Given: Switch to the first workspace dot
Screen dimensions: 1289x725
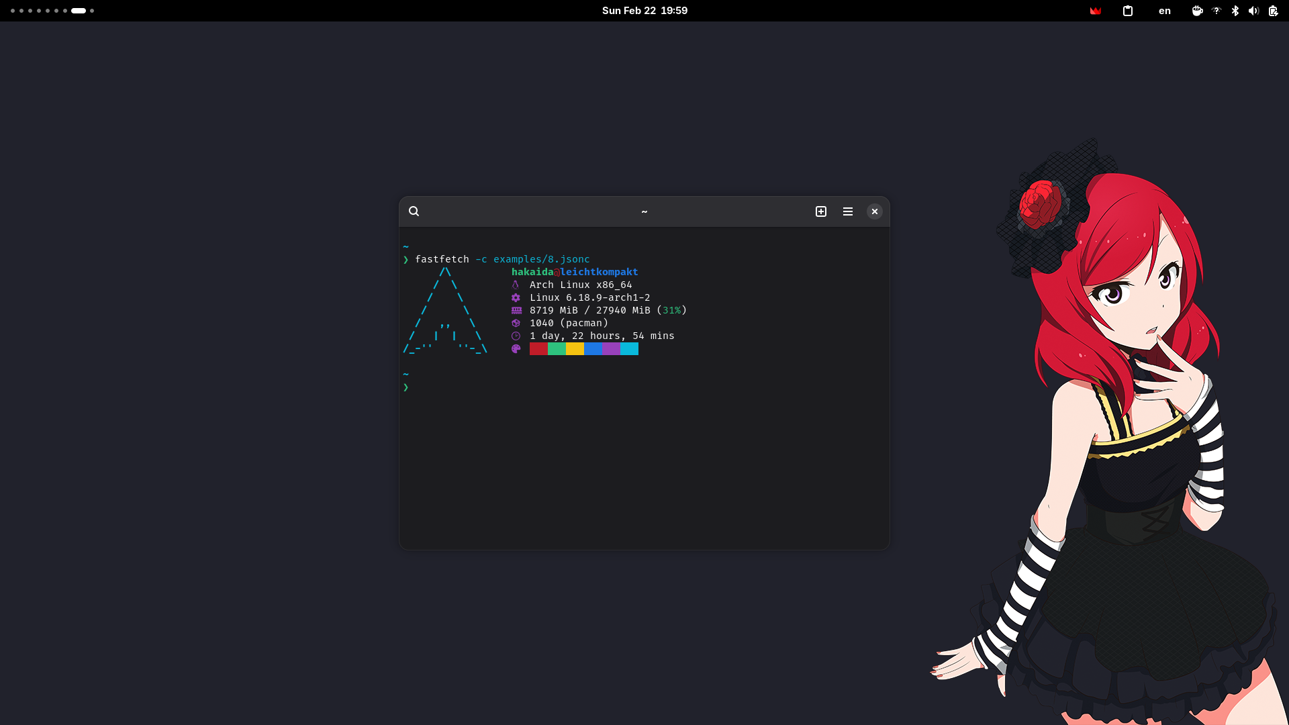Looking at the screenshot, I should pos(13,11).
